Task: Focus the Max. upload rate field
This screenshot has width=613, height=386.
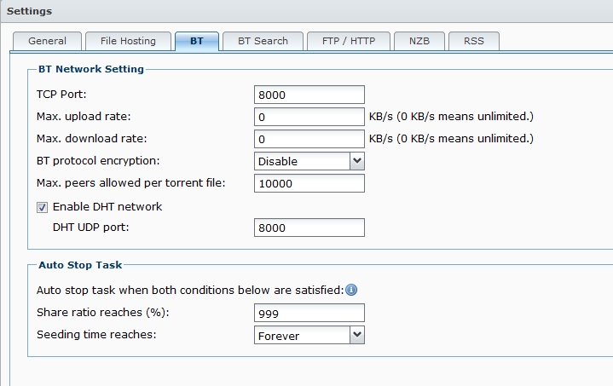Action: coord(309,117)
